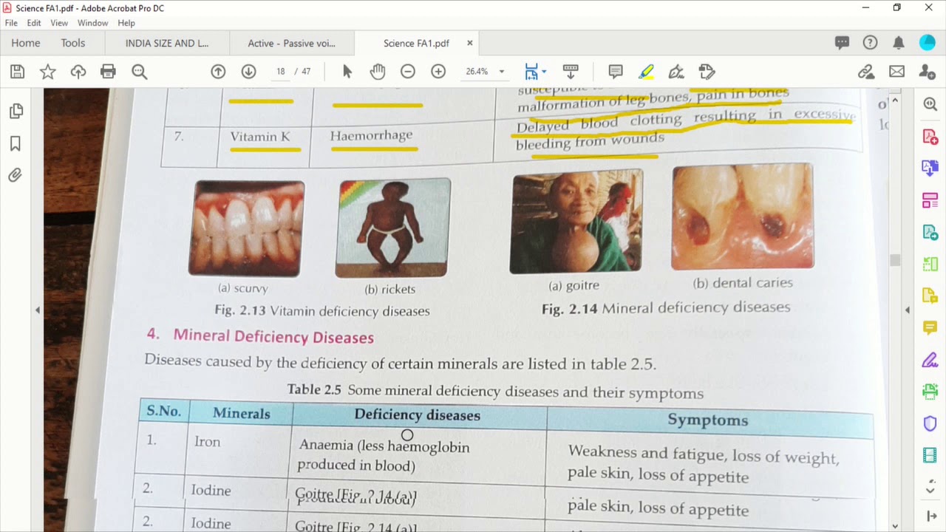Open the Attachments paperclip panel
The image size is (946, 532).
point(15,175)
